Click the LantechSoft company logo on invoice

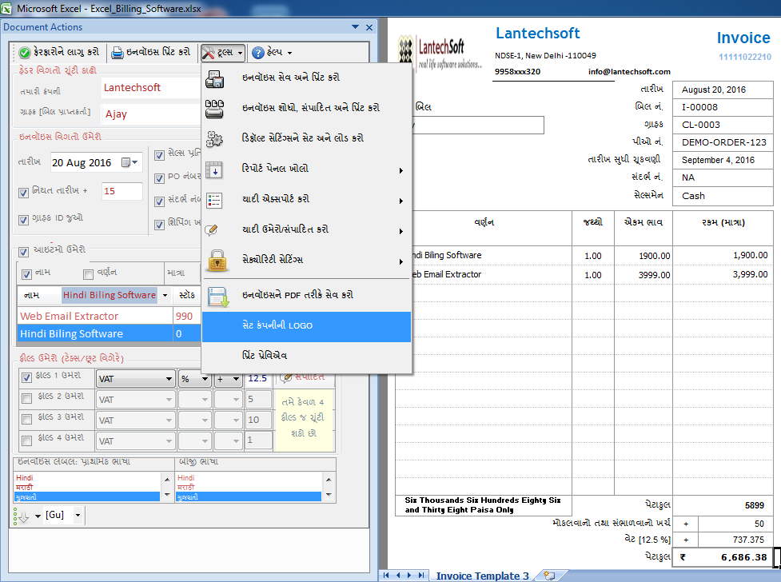tap(440, 52)
